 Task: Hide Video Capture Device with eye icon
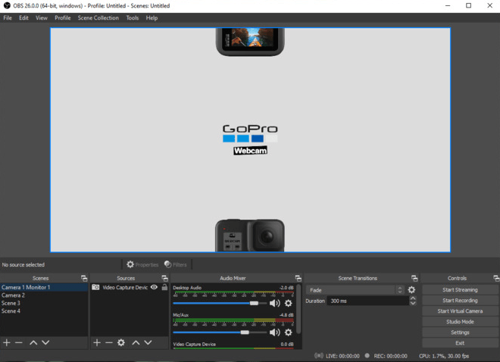point(154,287)
